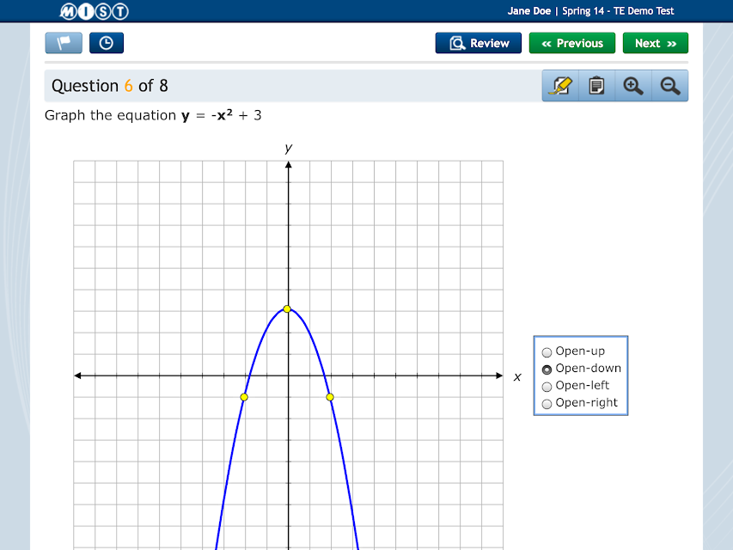This screenshot has height=550, width=733.
Task: Open the Review button
Action: click(479, 43)
